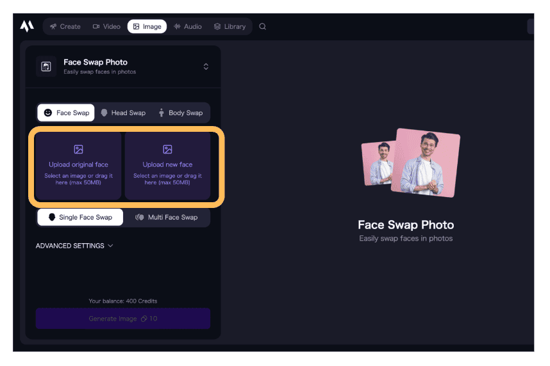Click the image icon above Upload original face
The height and width of the screenshot is (366, 550).
click(x=78, y=149)
